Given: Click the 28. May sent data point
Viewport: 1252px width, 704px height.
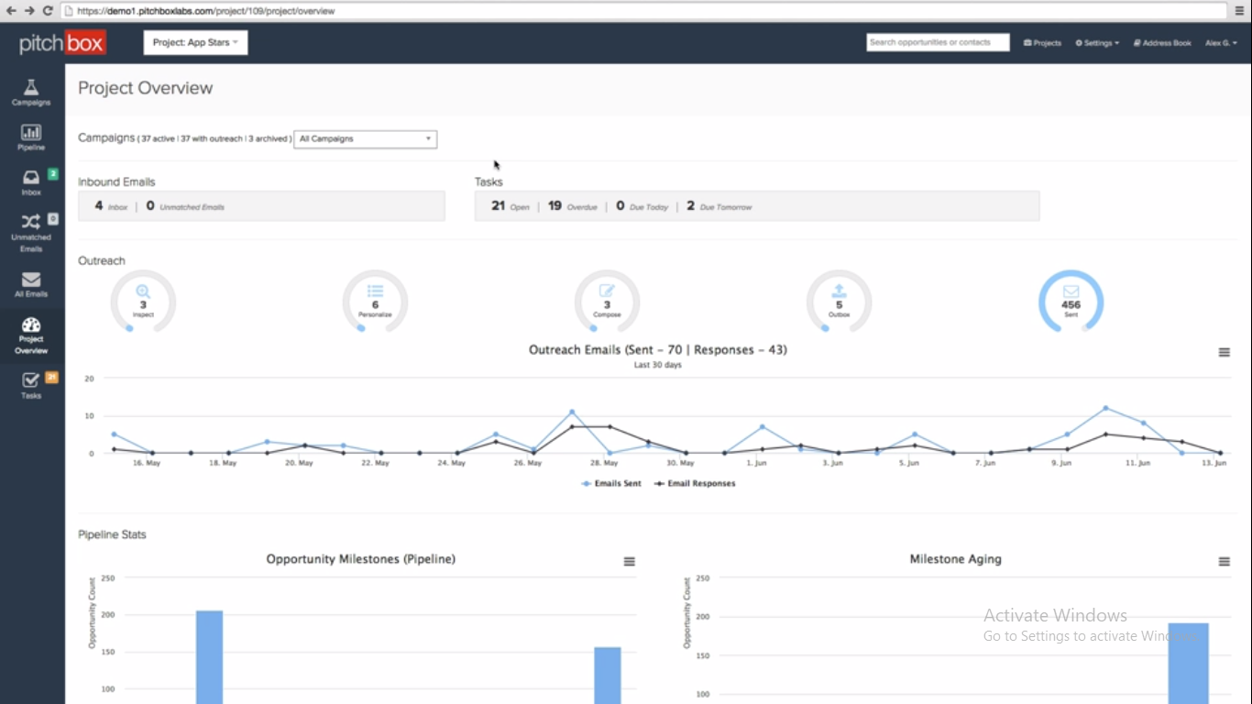Looking at the screenshot, I should 610,453.
